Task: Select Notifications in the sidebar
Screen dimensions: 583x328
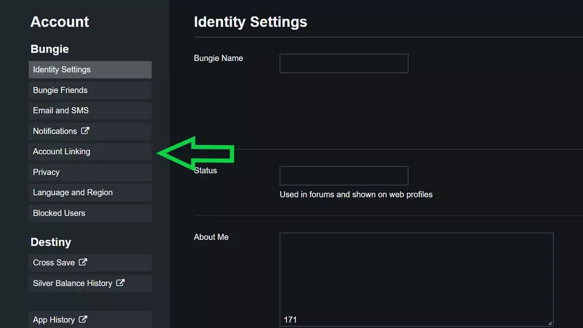Action: point(55,131)
